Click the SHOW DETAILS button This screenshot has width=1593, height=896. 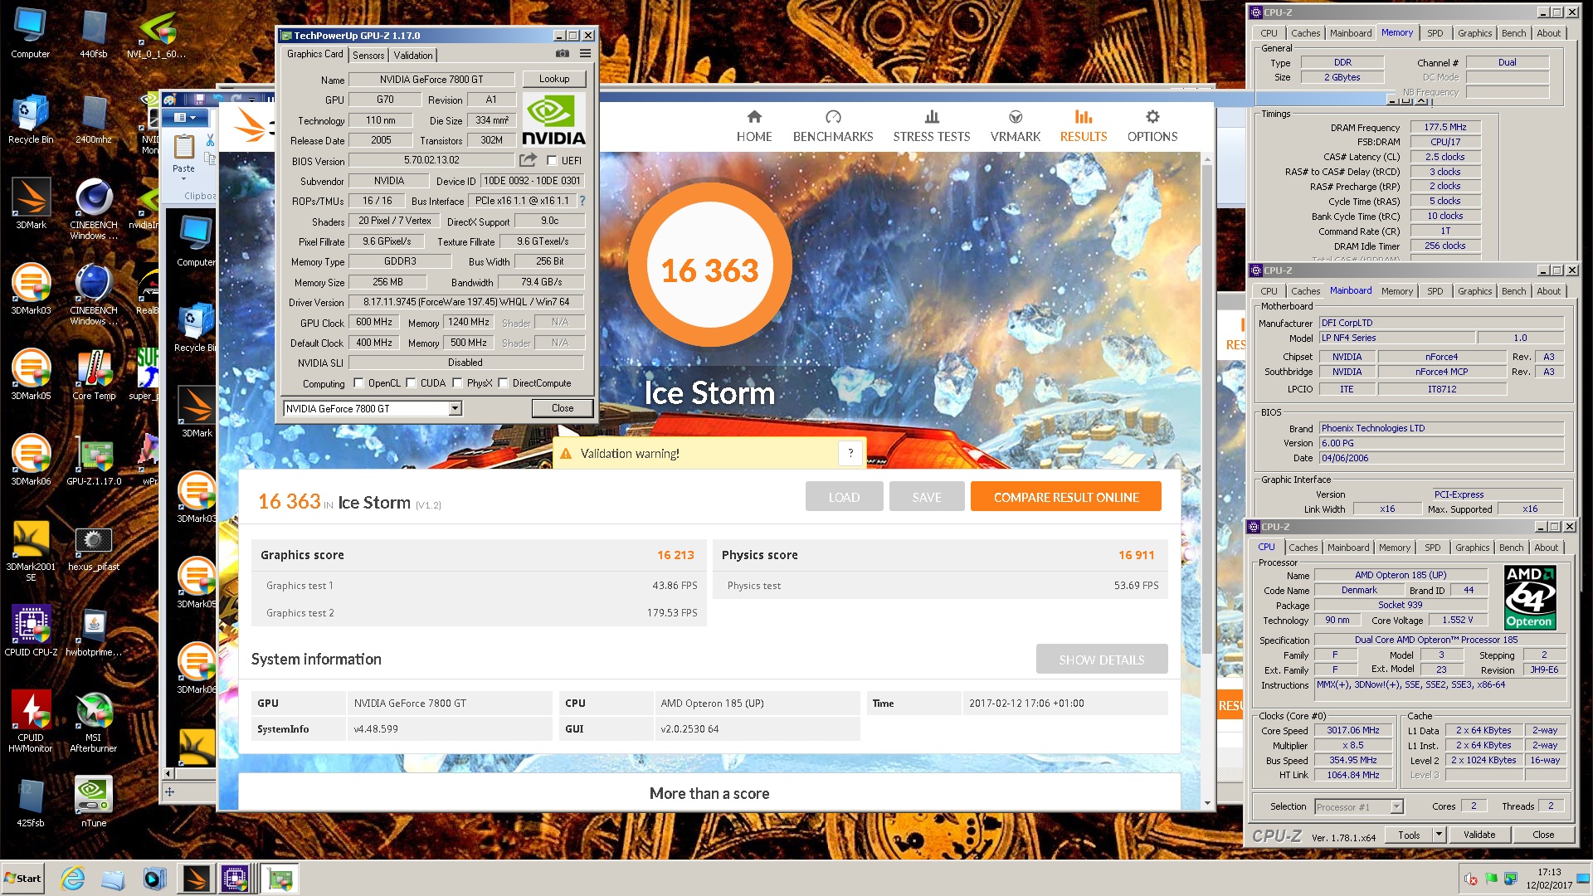point(1101,660)
